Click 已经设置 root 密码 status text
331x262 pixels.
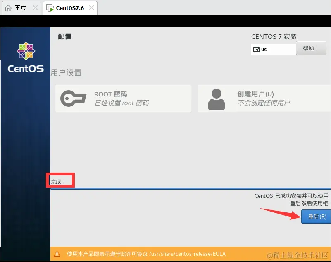pyautogui.click(x=122, y=103)
